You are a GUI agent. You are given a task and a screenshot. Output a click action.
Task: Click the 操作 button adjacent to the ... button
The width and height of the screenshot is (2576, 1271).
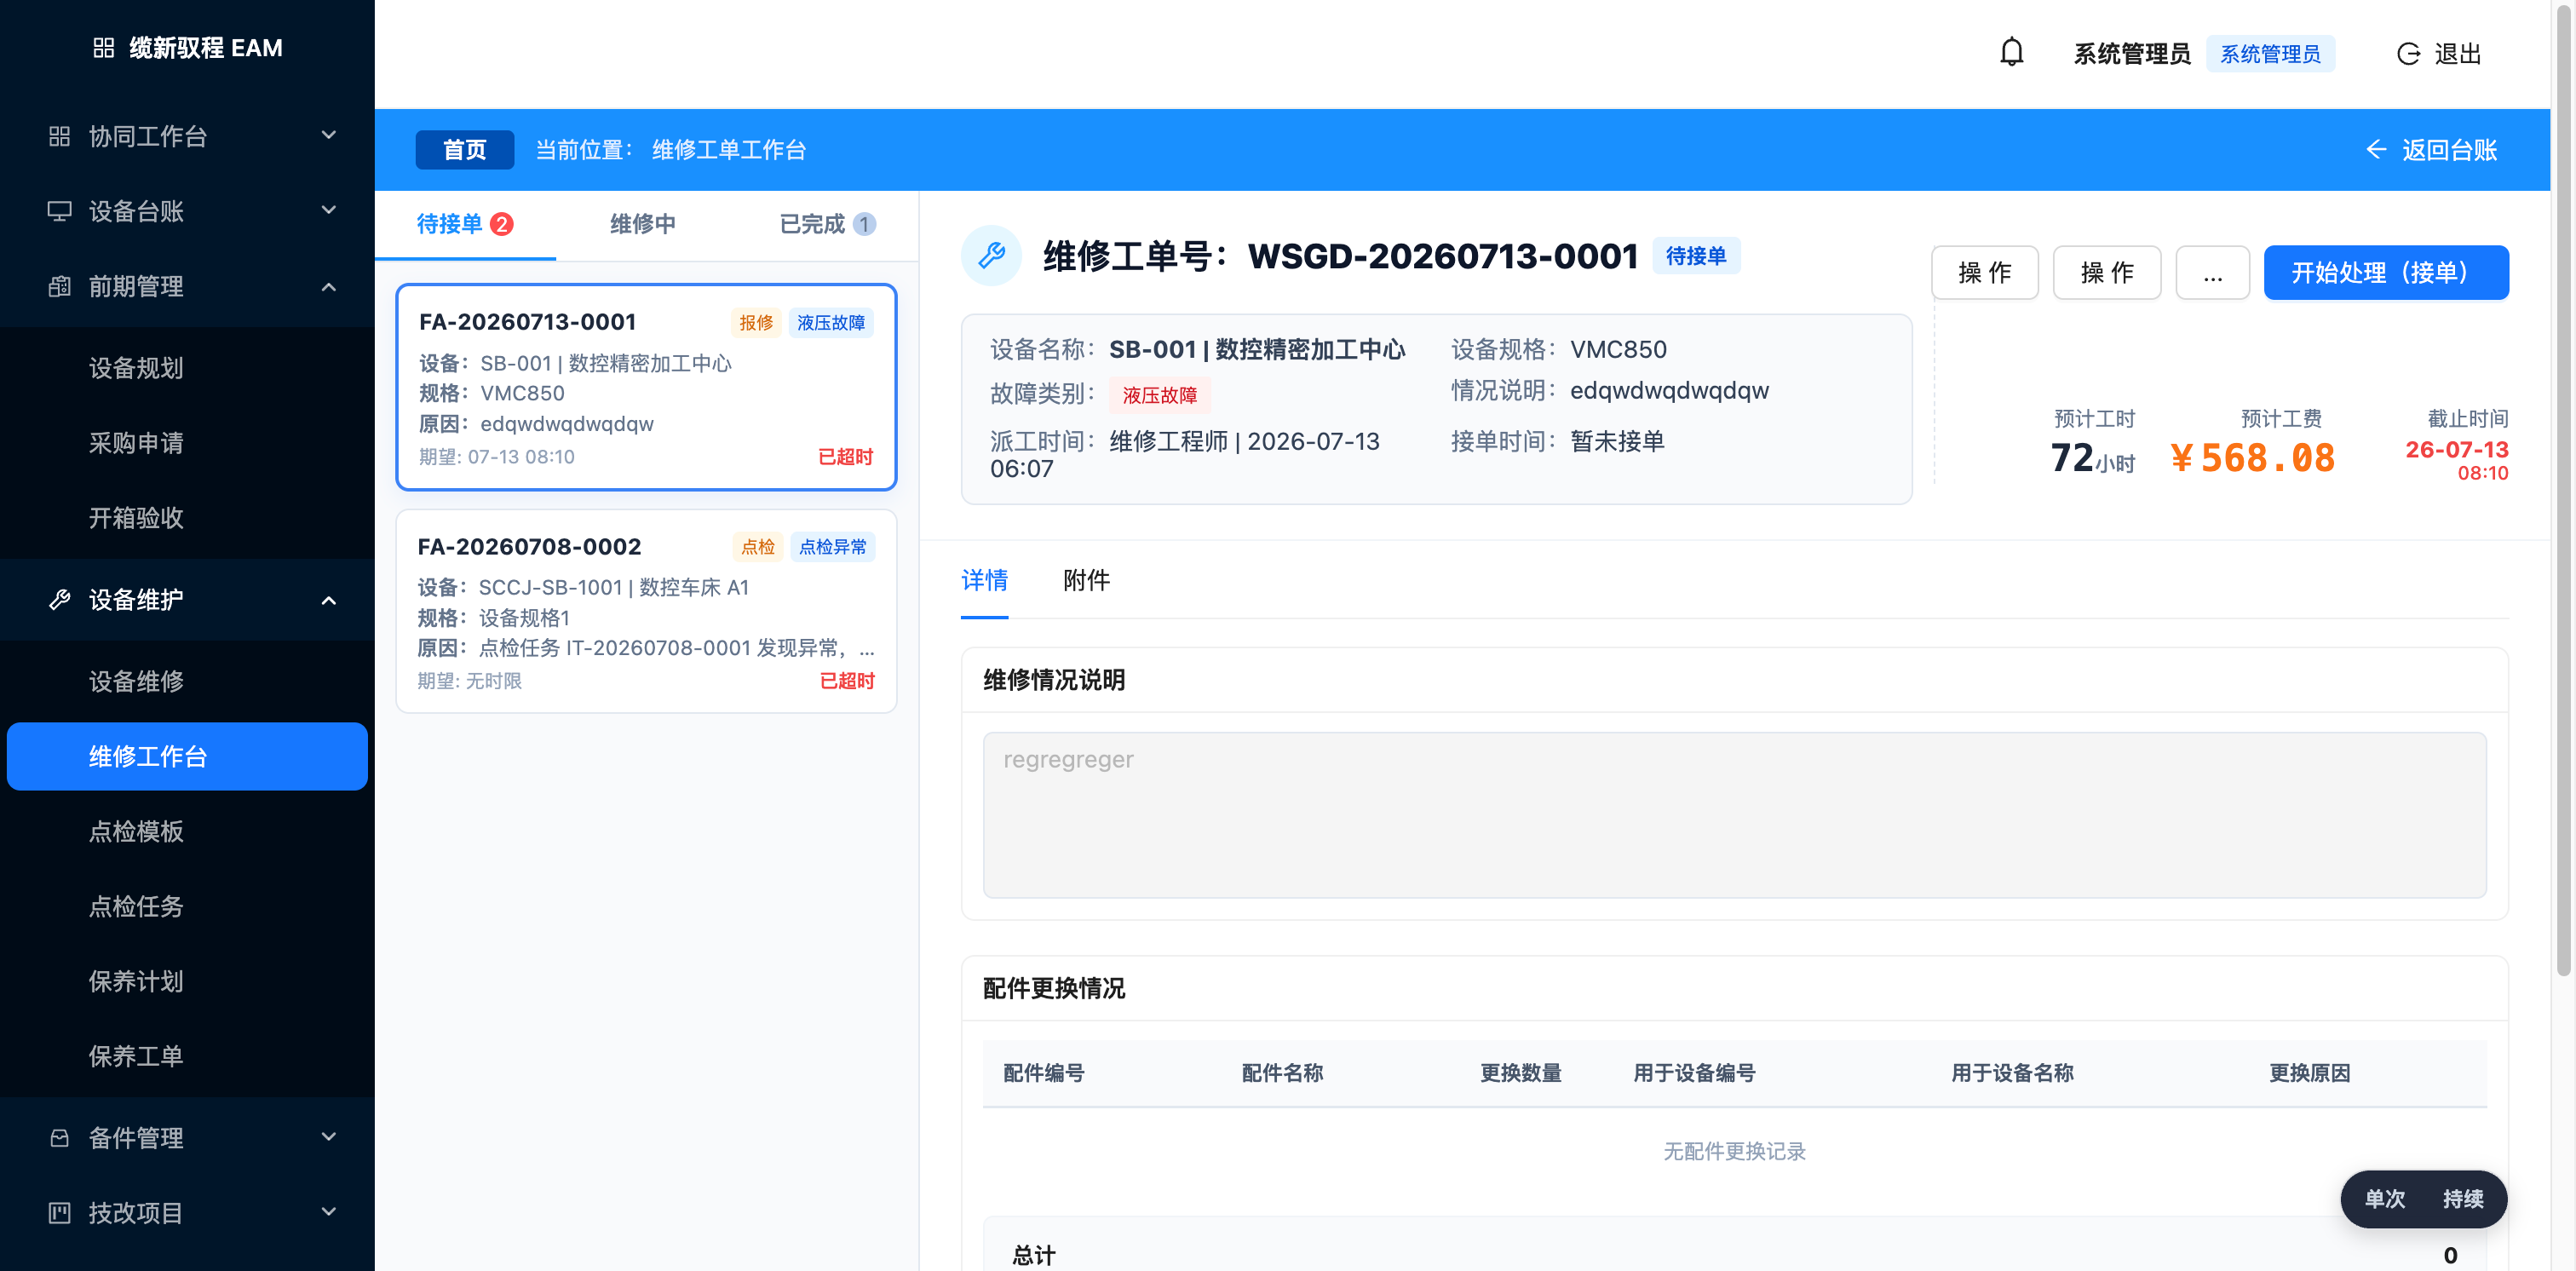[x=2106, y=272]
